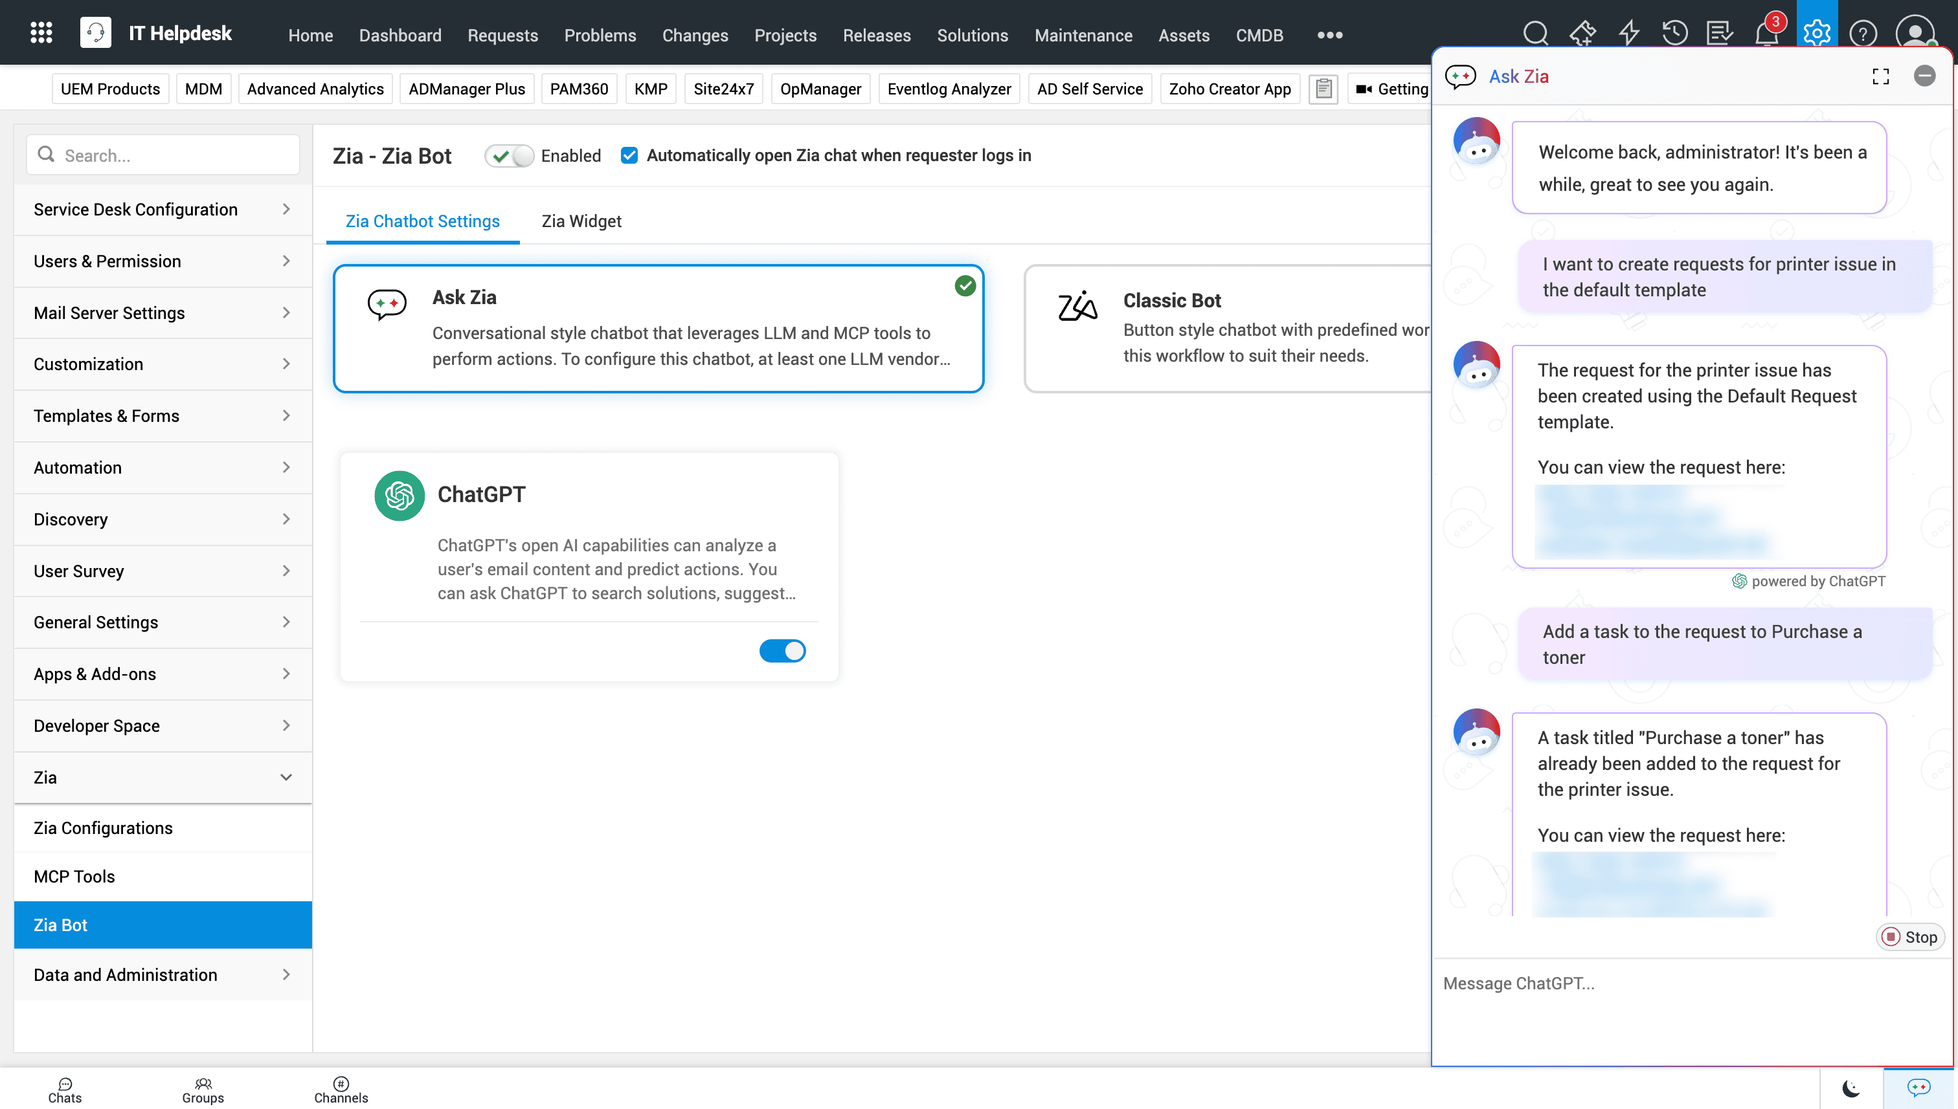Stop the Zia response generation
Image resolution: width=1958 pixels, height=1109 pixels.
click(1909, 937)
